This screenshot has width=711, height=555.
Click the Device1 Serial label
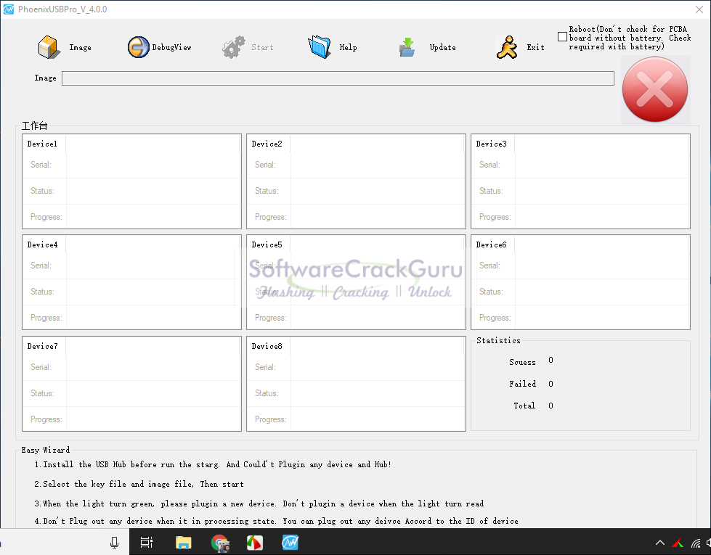tap(41, 165)
